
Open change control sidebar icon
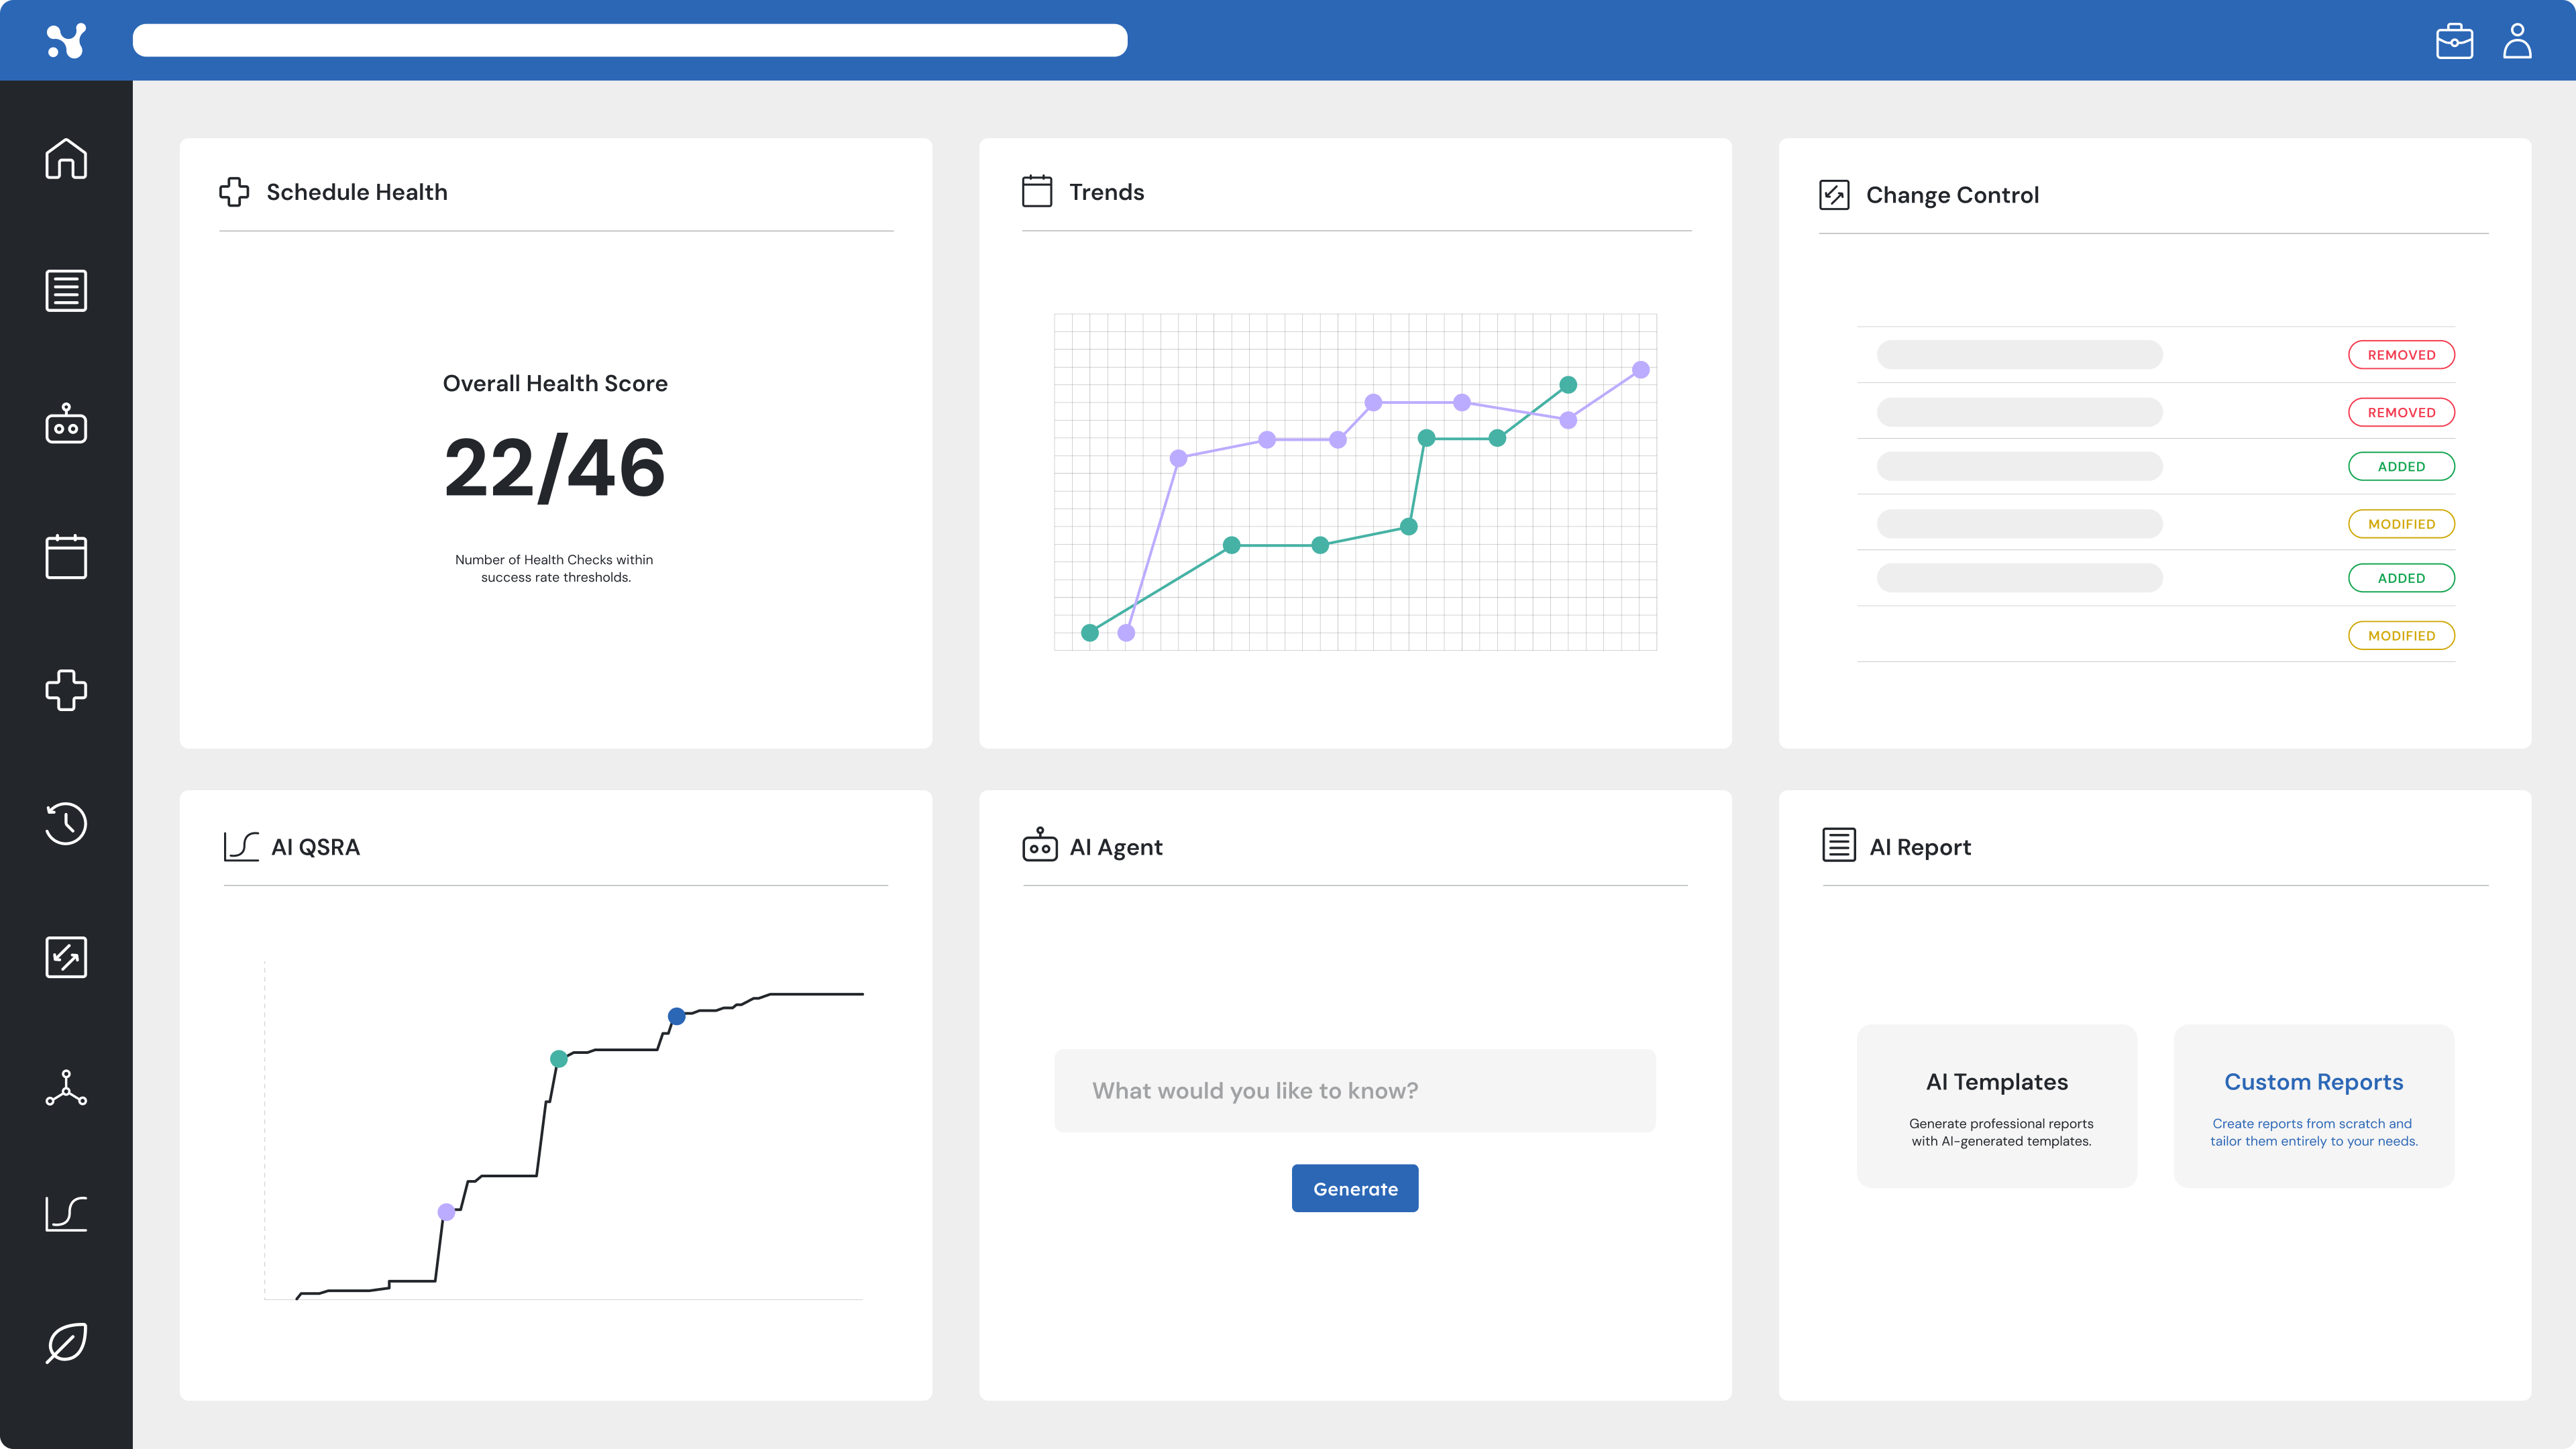[66, 957]
